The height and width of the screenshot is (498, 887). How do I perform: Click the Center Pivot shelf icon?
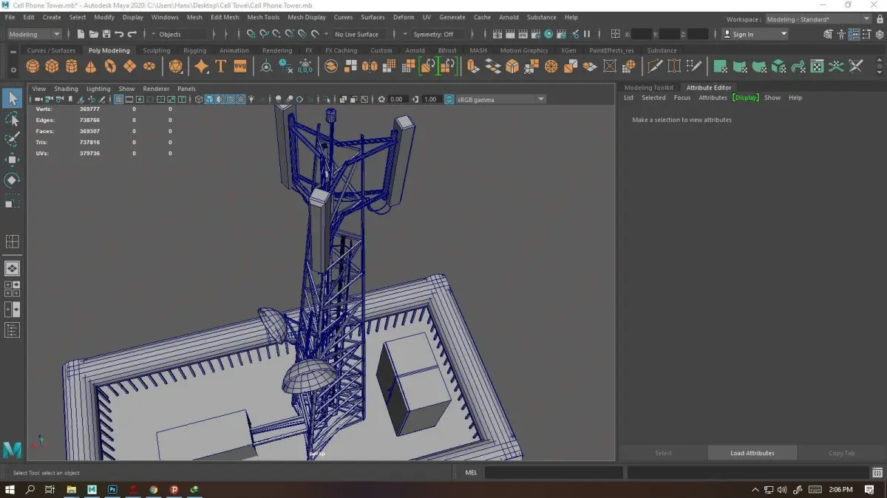point(266,66)
